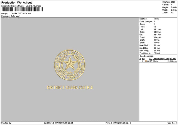178x125 pixels.
Task: Click the Code column header
Action: pos(167,59)
